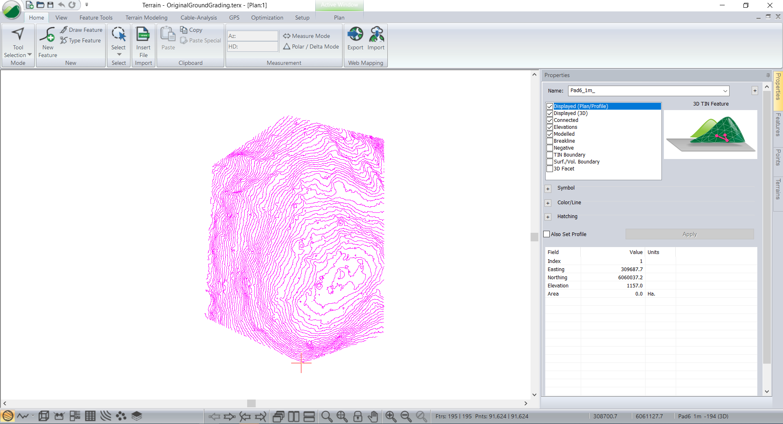Activate Polar / Delta Mode
783x424 pixels.
pos(311,46)
